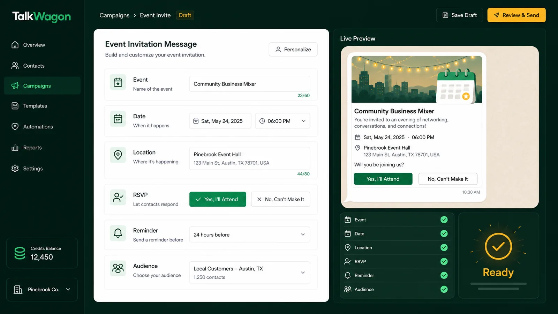Click the city skyline preview image
This screenshot has width=558, height=314.
tap(417, 79)
